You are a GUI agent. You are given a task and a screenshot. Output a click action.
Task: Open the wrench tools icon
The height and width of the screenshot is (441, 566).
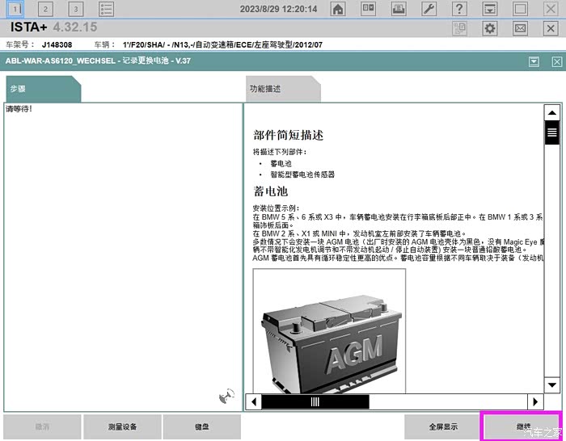[429, 9]
